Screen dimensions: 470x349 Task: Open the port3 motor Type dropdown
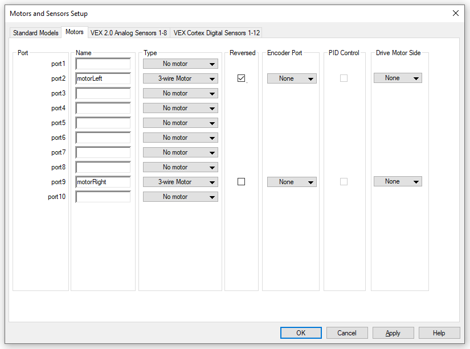tap(181, 93)
